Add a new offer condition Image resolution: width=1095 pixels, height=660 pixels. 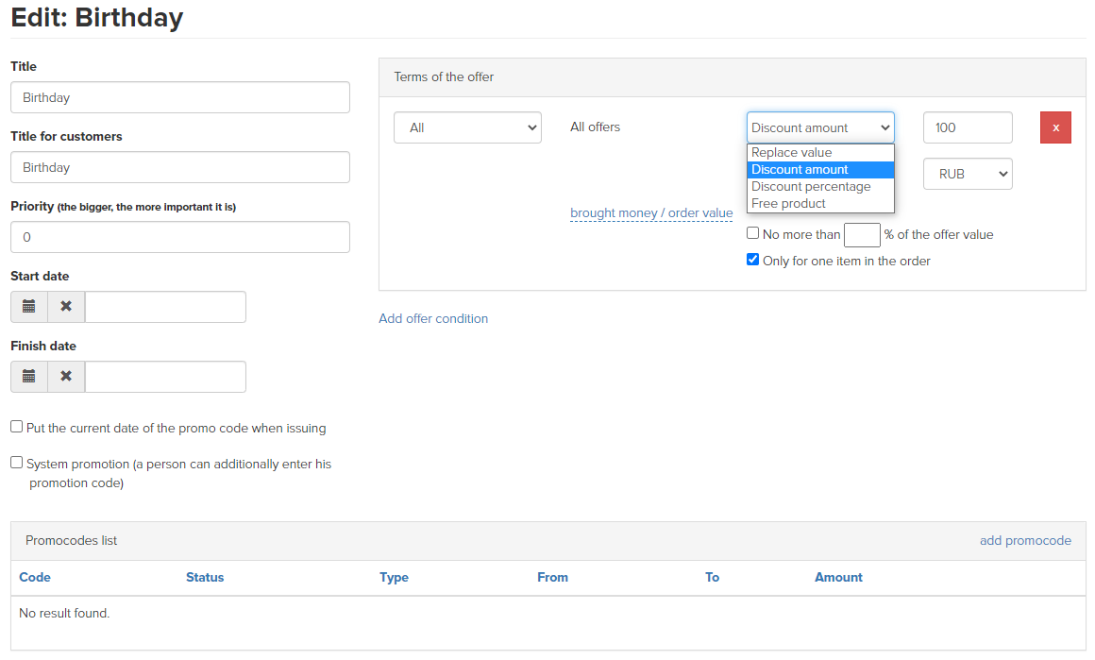tap(433, 318)
